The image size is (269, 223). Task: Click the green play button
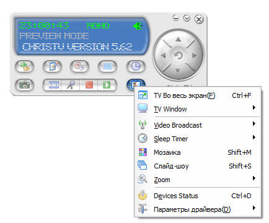[107, 85]
